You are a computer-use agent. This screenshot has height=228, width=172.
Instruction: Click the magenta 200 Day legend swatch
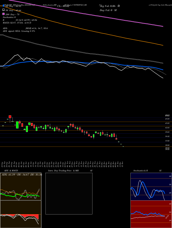(4, 14)
